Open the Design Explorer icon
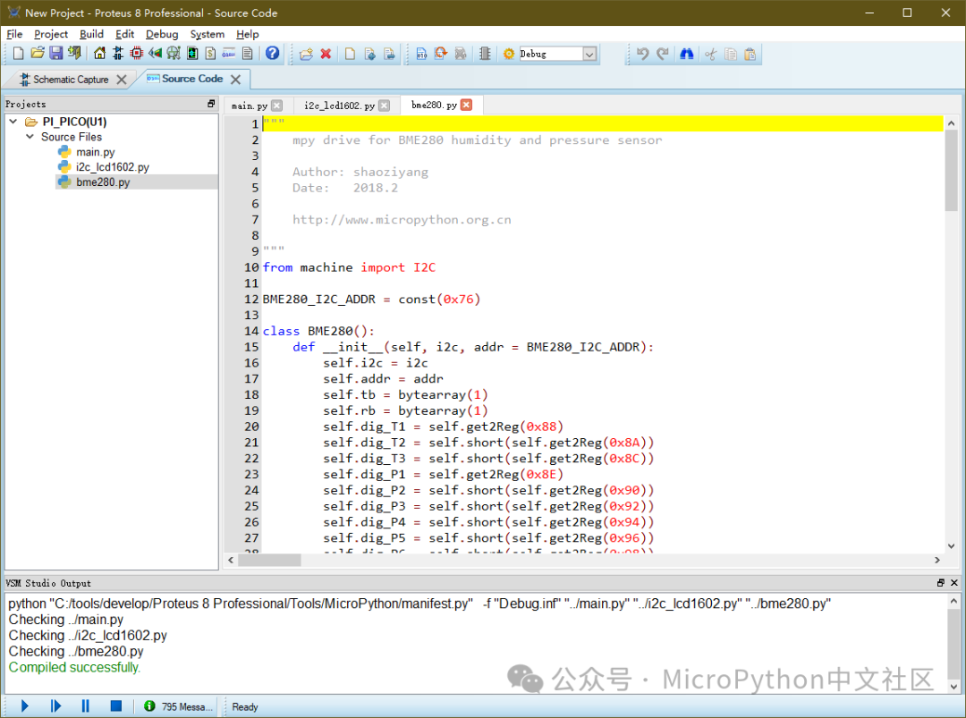 tap(192, 54)
